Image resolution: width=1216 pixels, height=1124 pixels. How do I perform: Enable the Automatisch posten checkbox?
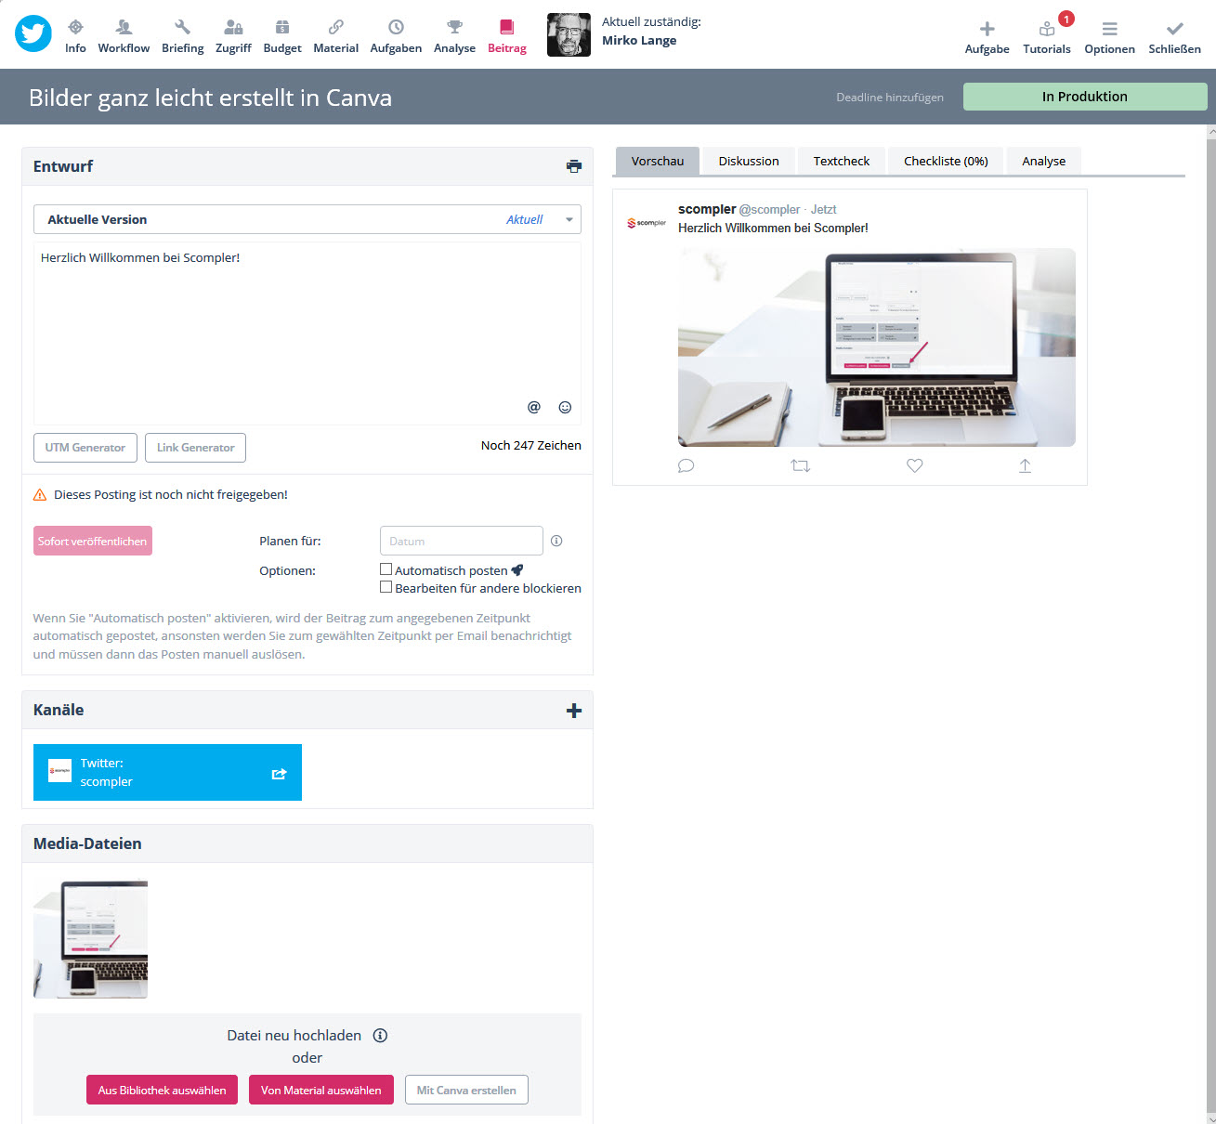click(386, 569)
